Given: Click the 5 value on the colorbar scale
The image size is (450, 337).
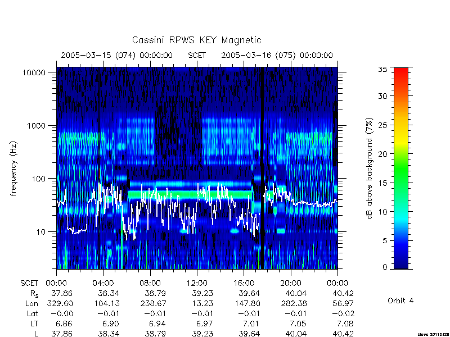Looking at the screenshot, I should pyautogui.click(x=385, y=241).
